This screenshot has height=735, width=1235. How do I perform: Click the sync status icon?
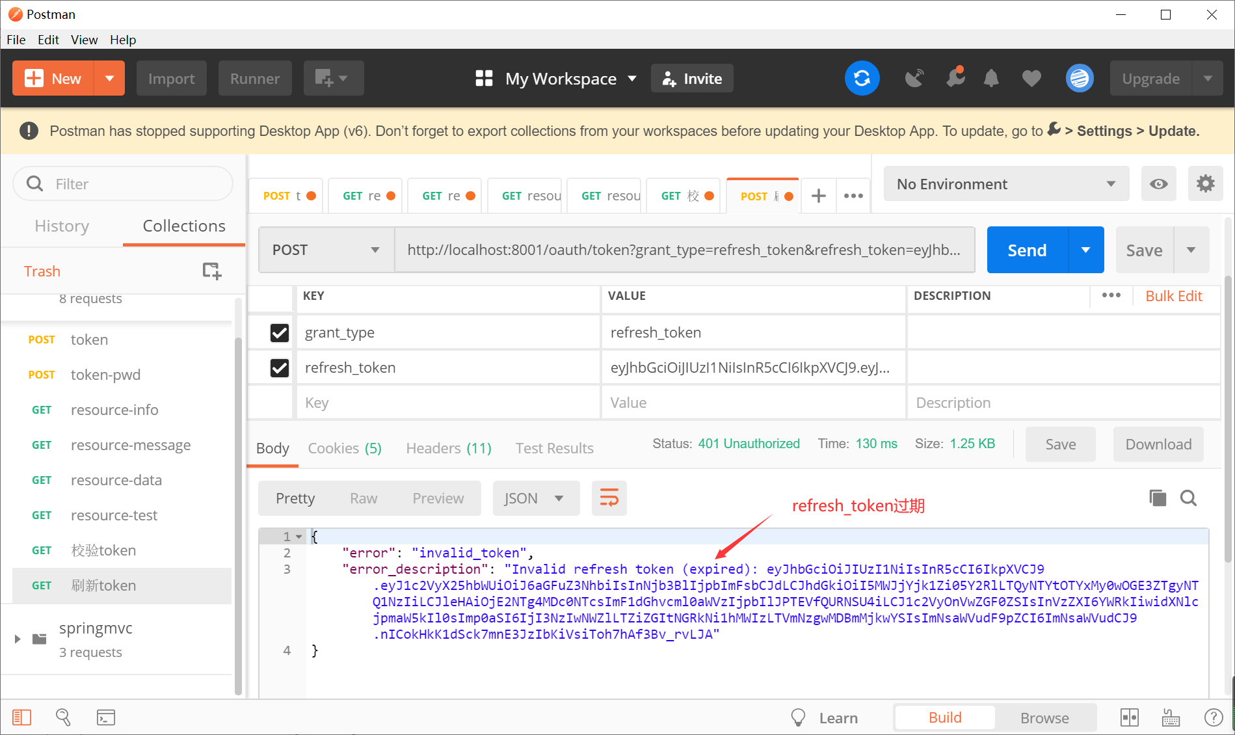click(x=862, y=79)
